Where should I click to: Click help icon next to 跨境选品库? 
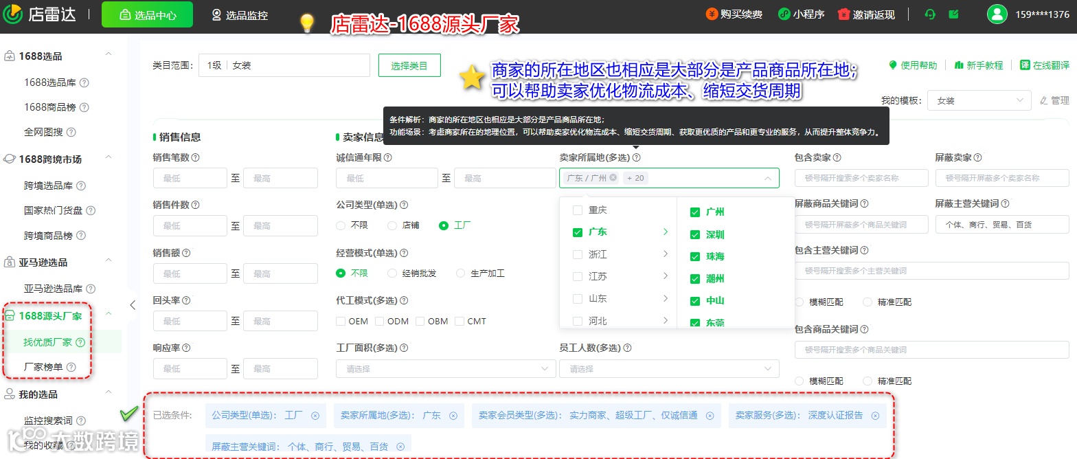81,186
